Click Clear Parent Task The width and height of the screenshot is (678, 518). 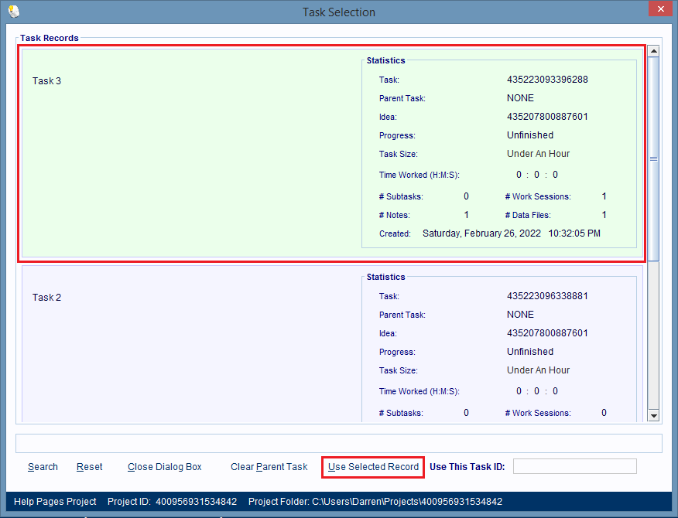click(x=269, y=467)
